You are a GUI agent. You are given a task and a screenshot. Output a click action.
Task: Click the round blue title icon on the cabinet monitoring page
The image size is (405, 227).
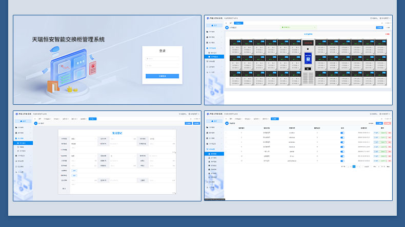(x=227, y=28)
